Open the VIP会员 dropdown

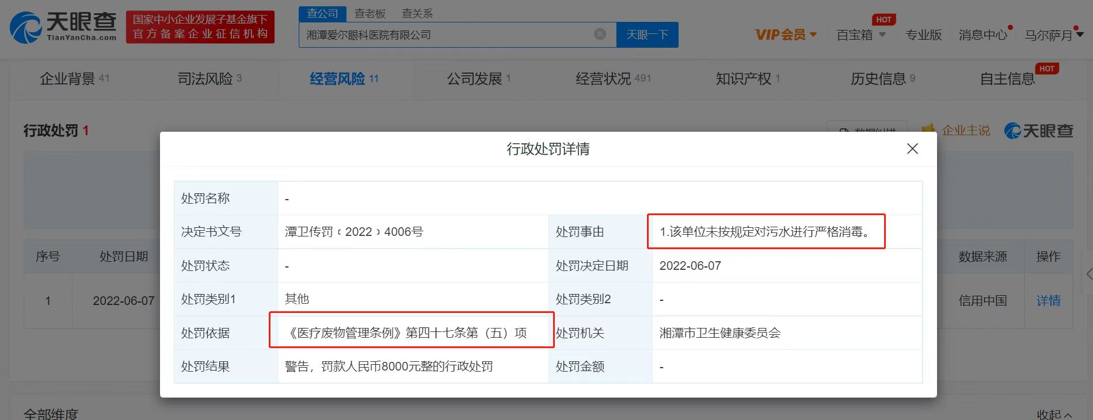click(x=786, y=35)
